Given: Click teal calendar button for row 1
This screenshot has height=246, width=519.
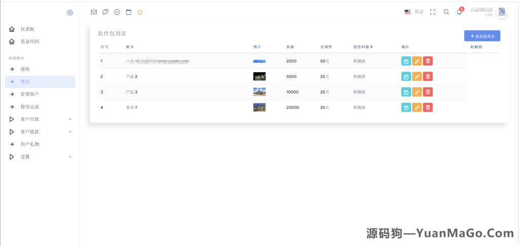Looking at the screenshot, I should 406,61.
